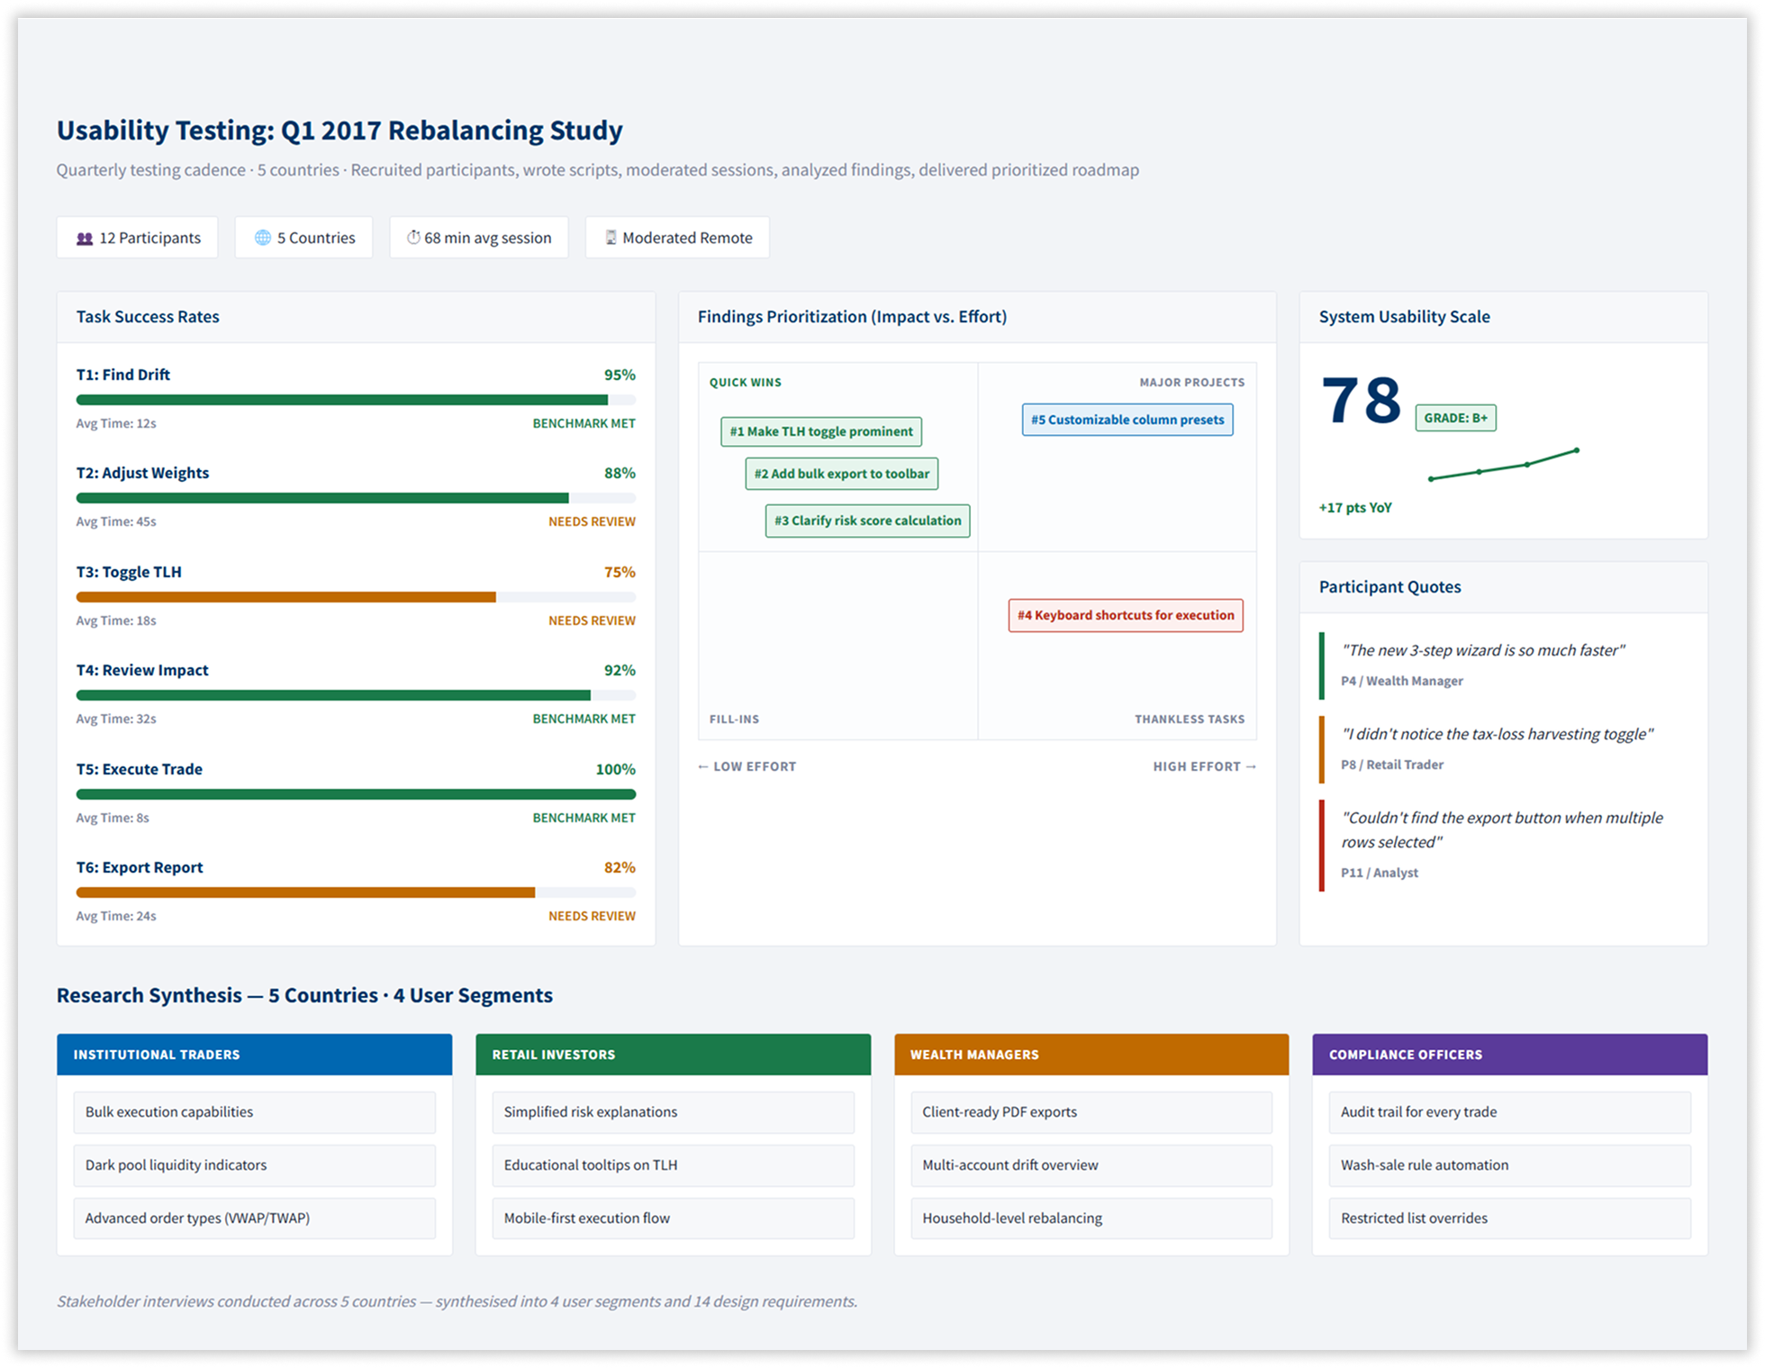Select '#2 Add bulk export to toolbar'
This screenshot has width=1765, height=1368.
[841, 474]
